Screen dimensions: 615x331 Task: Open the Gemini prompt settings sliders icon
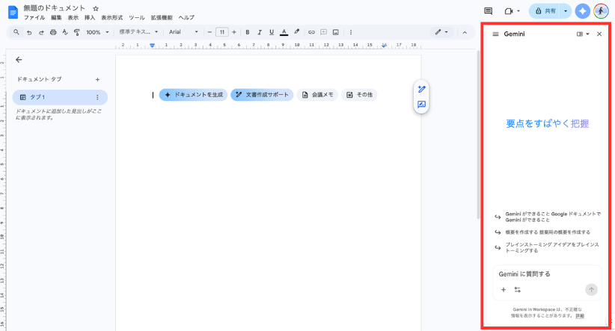pos(518,290)
